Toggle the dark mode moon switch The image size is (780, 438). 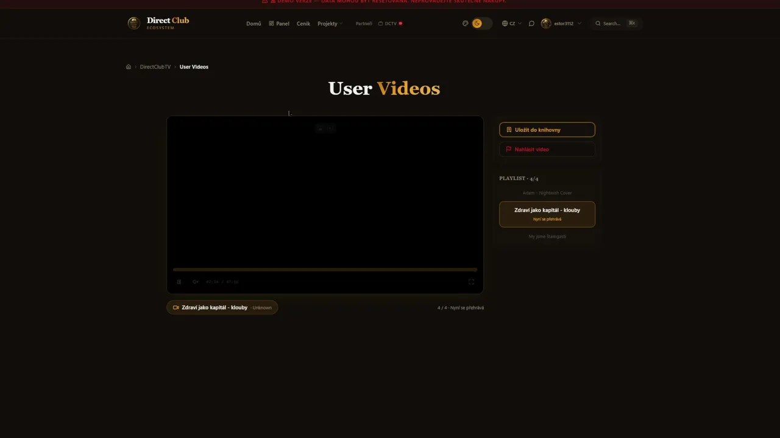click(x=481, y=24)
